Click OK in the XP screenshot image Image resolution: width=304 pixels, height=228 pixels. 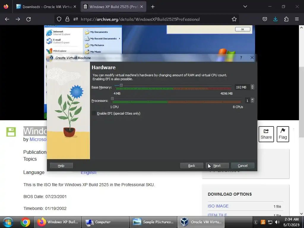243,29
